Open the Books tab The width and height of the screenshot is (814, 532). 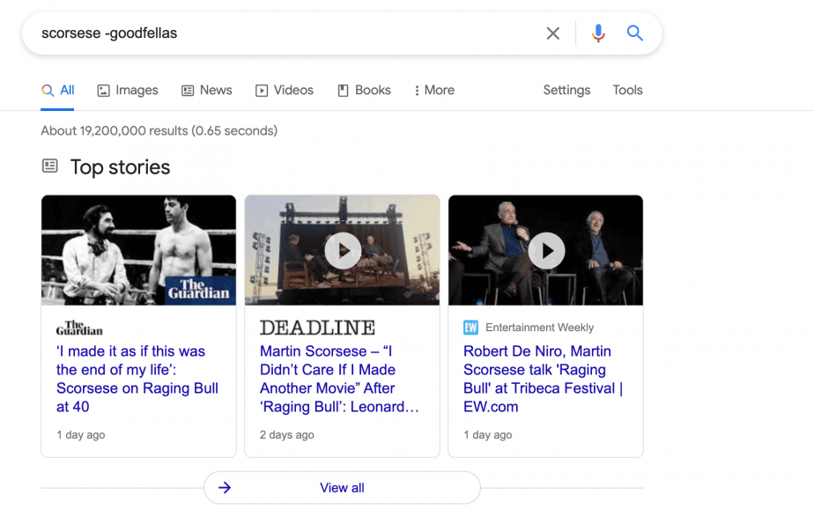tap(364, 91)
